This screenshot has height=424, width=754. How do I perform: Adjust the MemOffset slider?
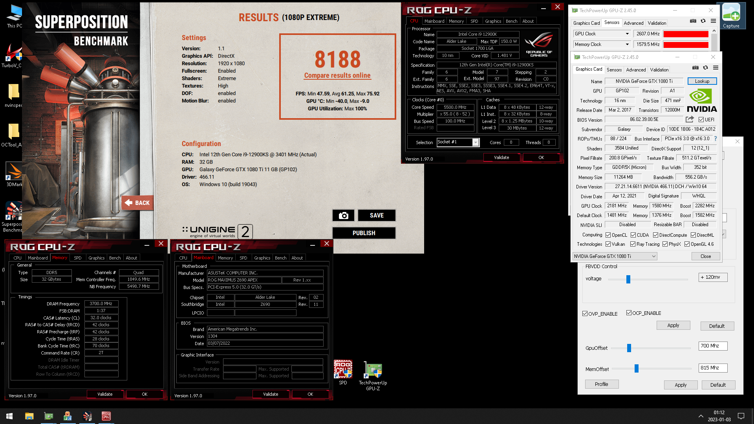click(637, 369)
